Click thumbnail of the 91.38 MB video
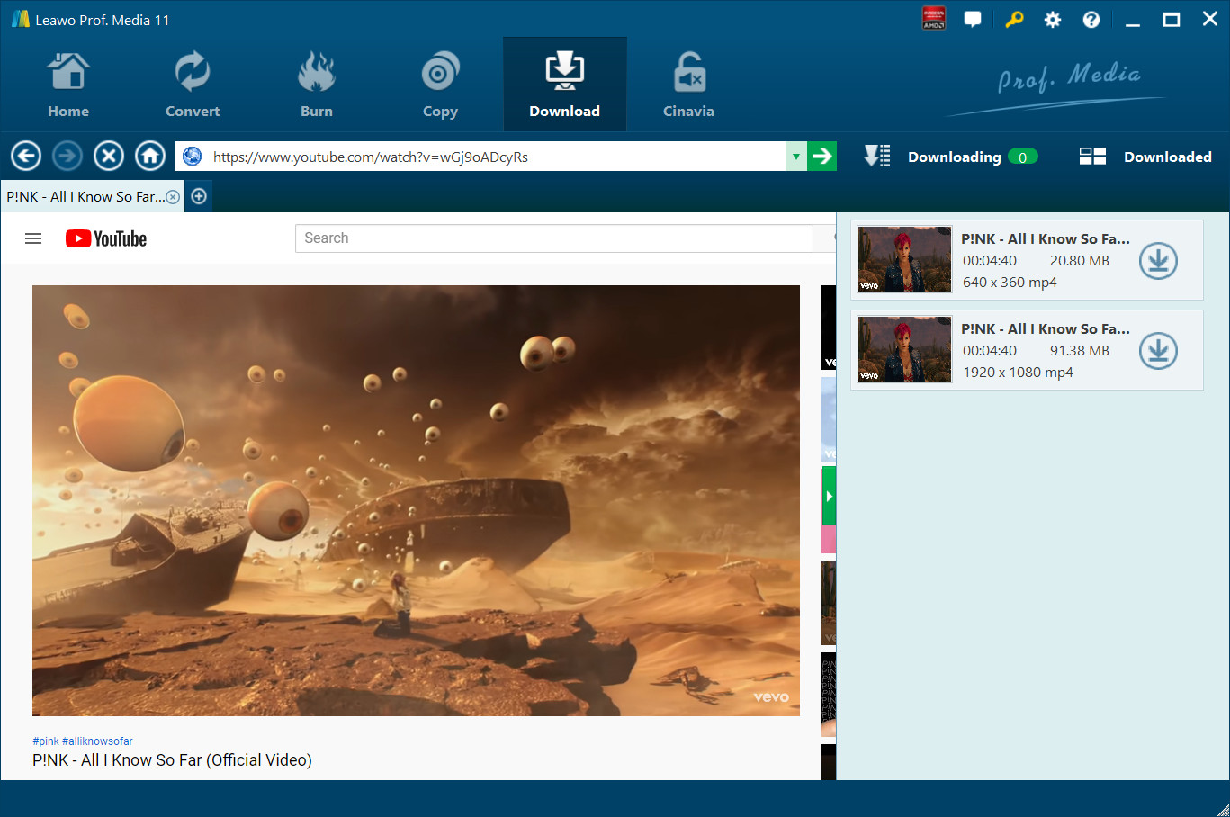1230x817 pixels. coord(904,349)
